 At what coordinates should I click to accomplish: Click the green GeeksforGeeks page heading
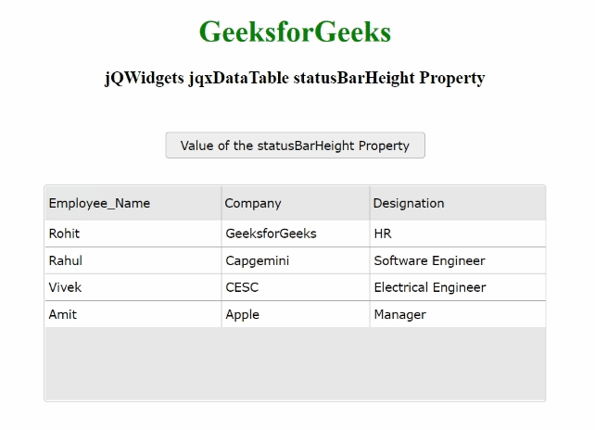click(295, 32)
